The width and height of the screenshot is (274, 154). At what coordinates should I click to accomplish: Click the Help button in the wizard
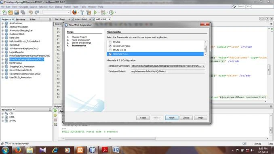[x=200, y=118]
